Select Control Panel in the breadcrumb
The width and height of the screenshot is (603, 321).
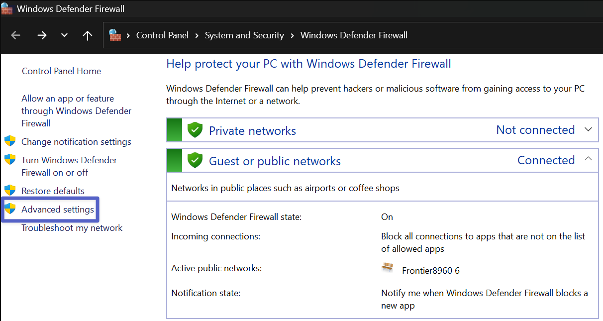point(162,35)
